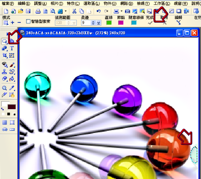Click the New Web Page toolbar icon
The height and width of the screenshot is (179, 201).
click(x=13, y=11)
